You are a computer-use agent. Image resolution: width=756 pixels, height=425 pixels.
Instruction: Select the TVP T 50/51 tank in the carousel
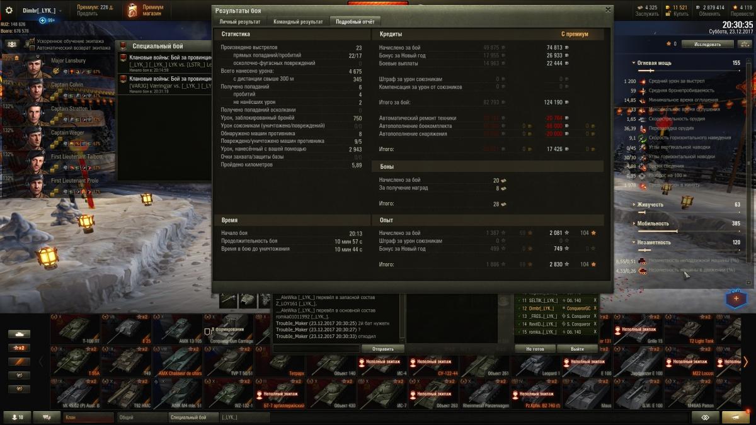click(229, 362)
